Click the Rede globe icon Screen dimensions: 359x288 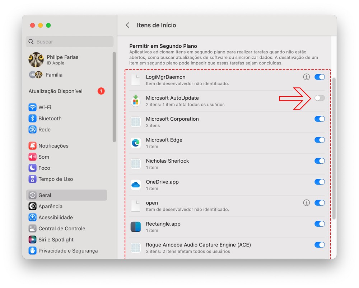[x=32, y=130]
